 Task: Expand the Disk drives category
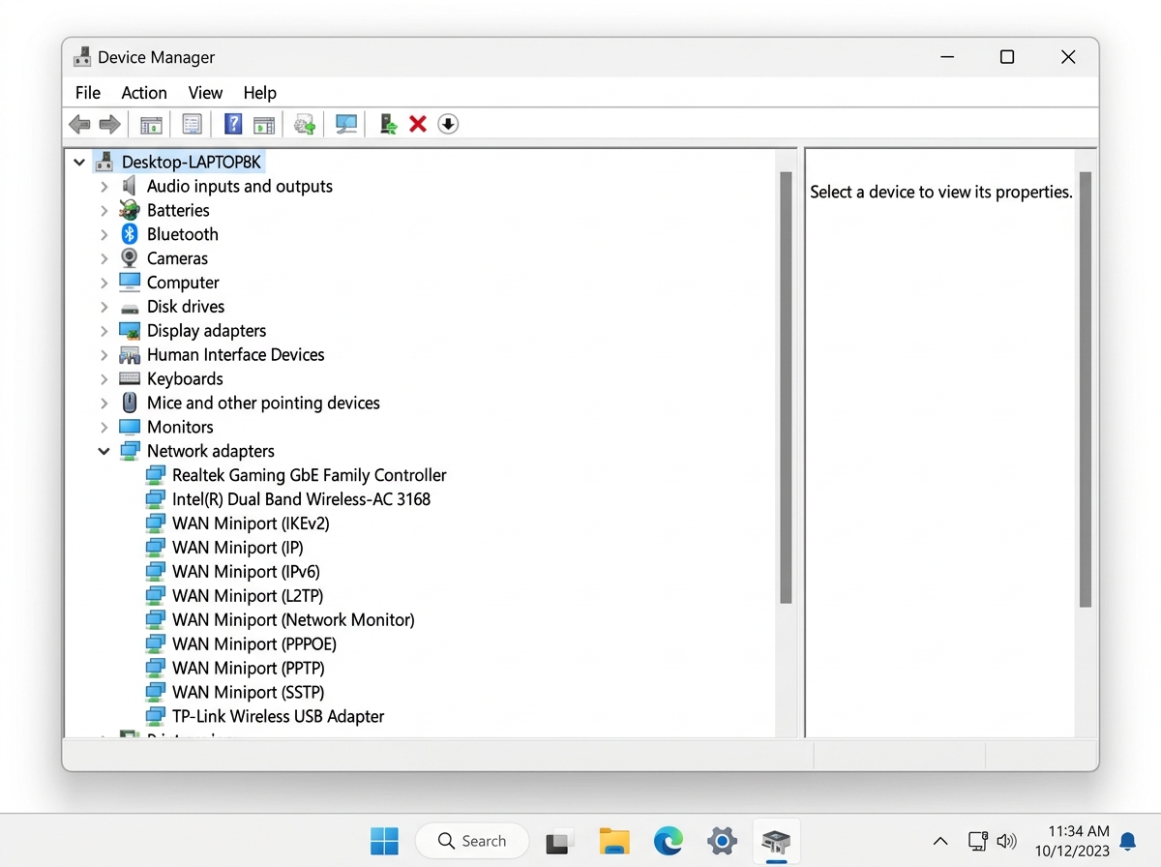(104, 307)
